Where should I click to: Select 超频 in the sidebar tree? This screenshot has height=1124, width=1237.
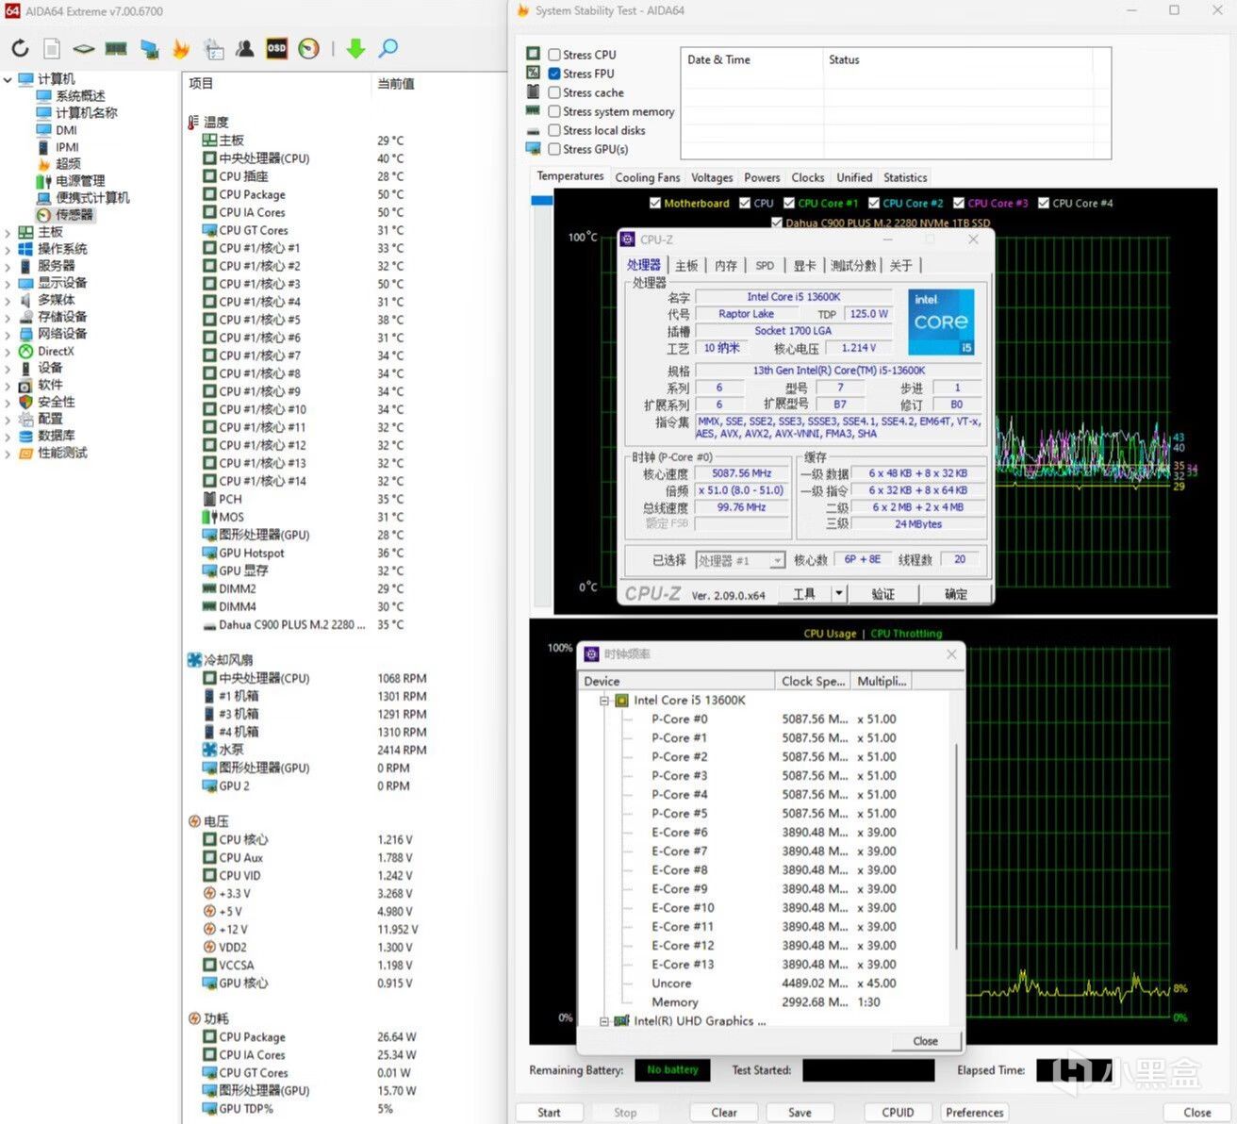pos(67,164)
